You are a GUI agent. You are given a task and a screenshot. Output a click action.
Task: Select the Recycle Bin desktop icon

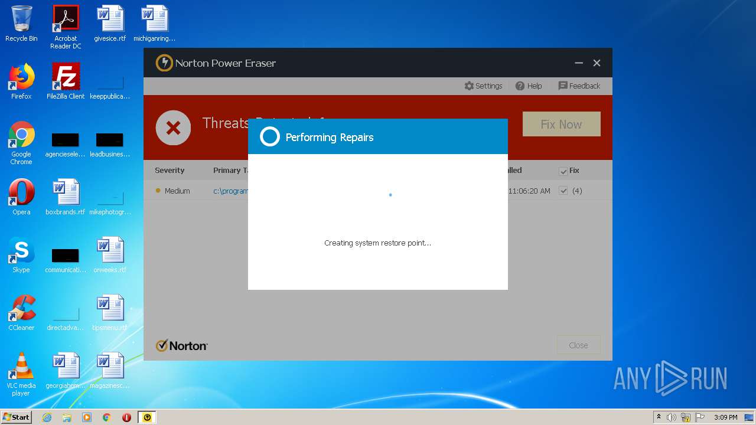pos(21,24)
